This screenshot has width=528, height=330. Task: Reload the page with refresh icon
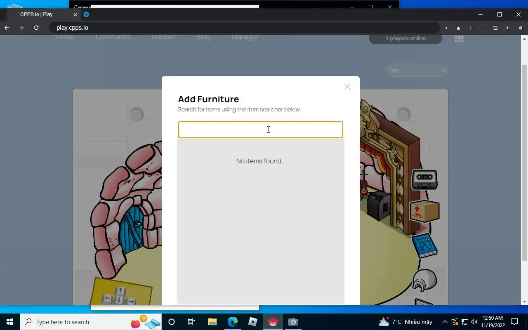(36, 28)
